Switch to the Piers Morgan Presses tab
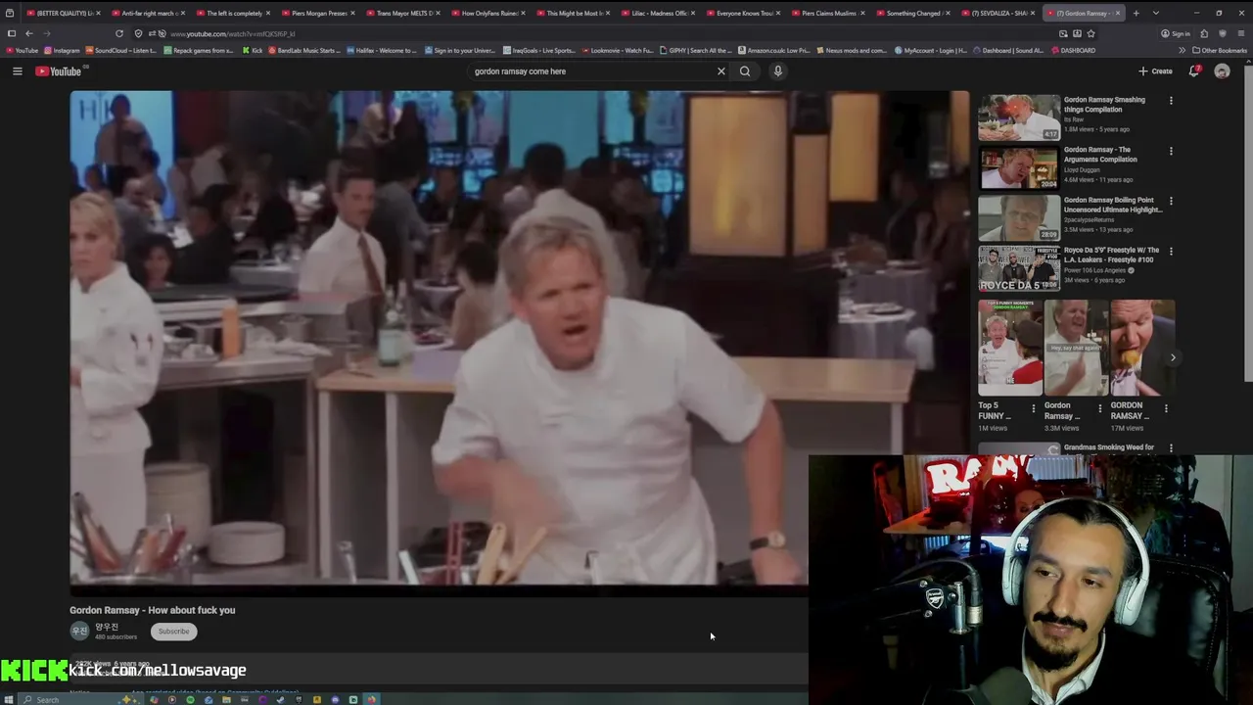 319,13
